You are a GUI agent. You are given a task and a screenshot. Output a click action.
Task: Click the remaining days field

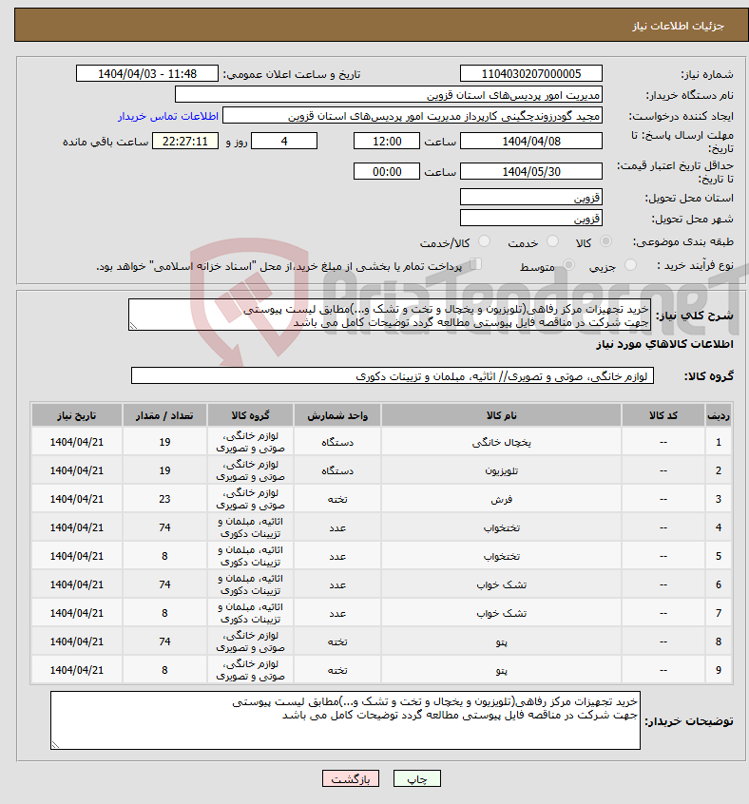284,141
